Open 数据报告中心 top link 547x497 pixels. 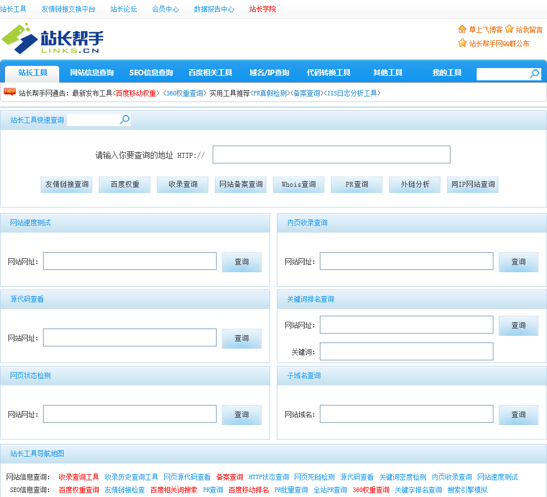[214, 9]
